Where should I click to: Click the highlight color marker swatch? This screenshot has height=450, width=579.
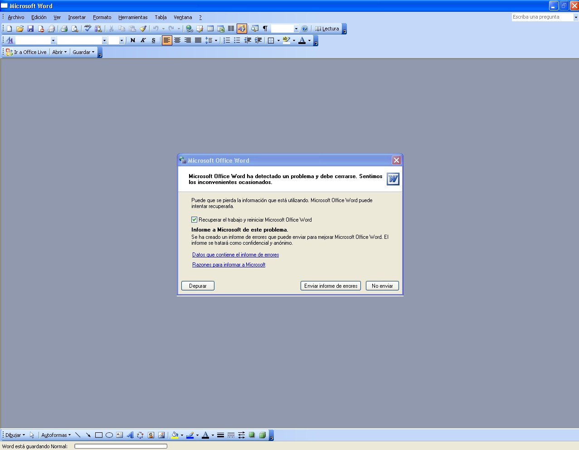[286, 40]
